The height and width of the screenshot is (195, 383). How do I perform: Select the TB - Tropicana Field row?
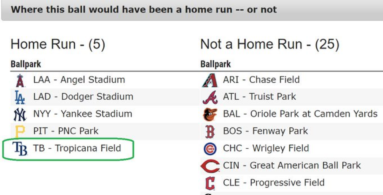(x=77, y=148)
